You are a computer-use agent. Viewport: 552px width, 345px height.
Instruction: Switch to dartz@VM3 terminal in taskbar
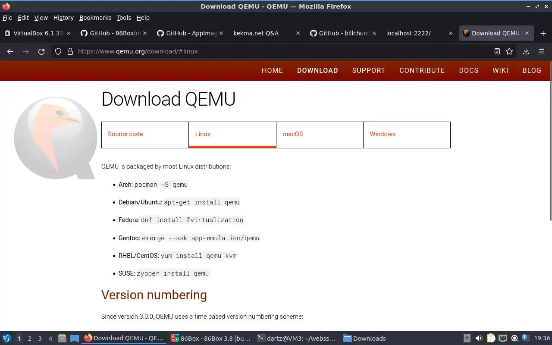pos(297,339)
